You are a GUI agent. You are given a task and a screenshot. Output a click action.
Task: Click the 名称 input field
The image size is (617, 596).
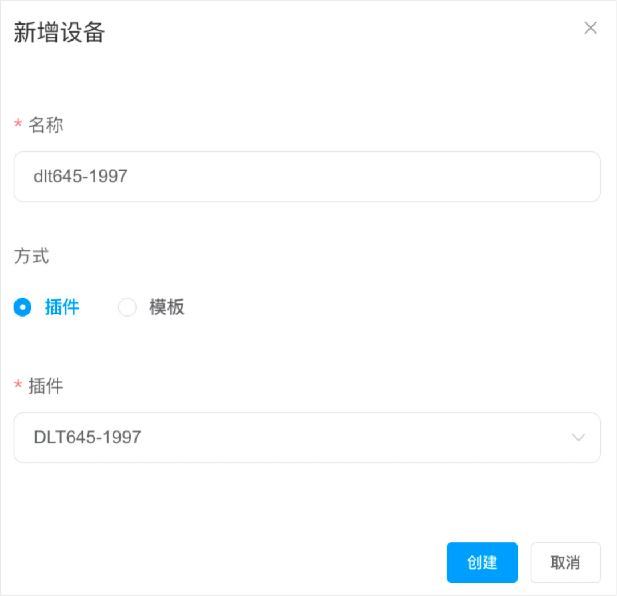(x=307, y=177)
